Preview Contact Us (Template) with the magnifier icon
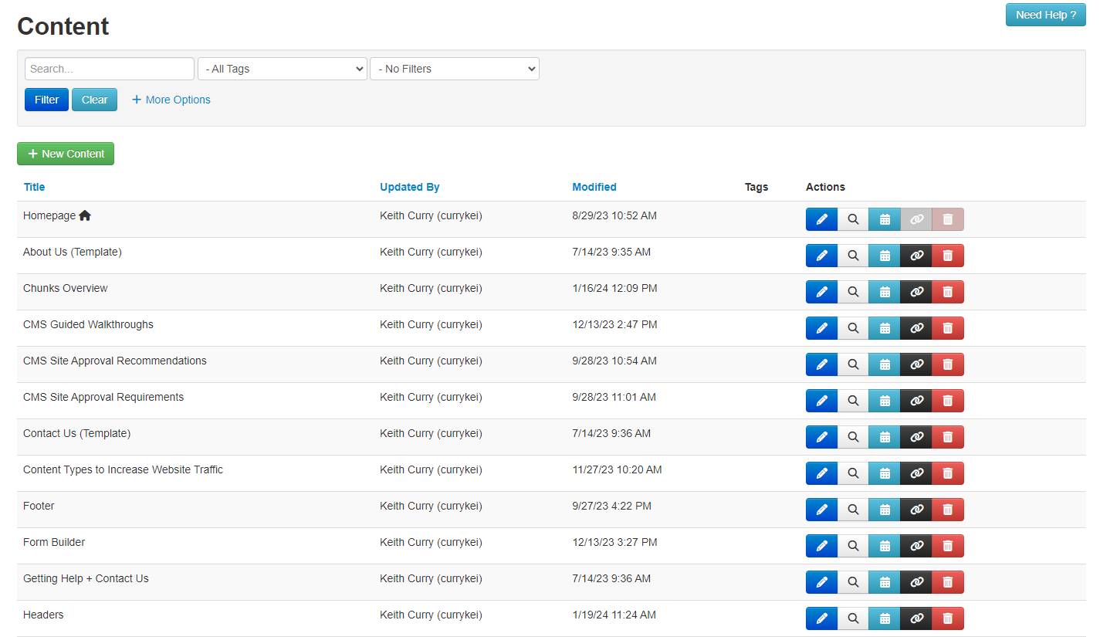Screen dimensions: 1100x637 [x=852, y=436]
